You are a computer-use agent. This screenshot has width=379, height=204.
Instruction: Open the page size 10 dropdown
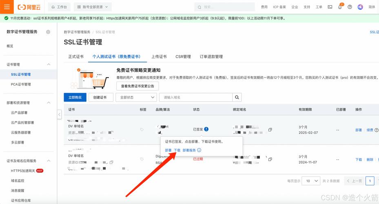coord(311,181)
